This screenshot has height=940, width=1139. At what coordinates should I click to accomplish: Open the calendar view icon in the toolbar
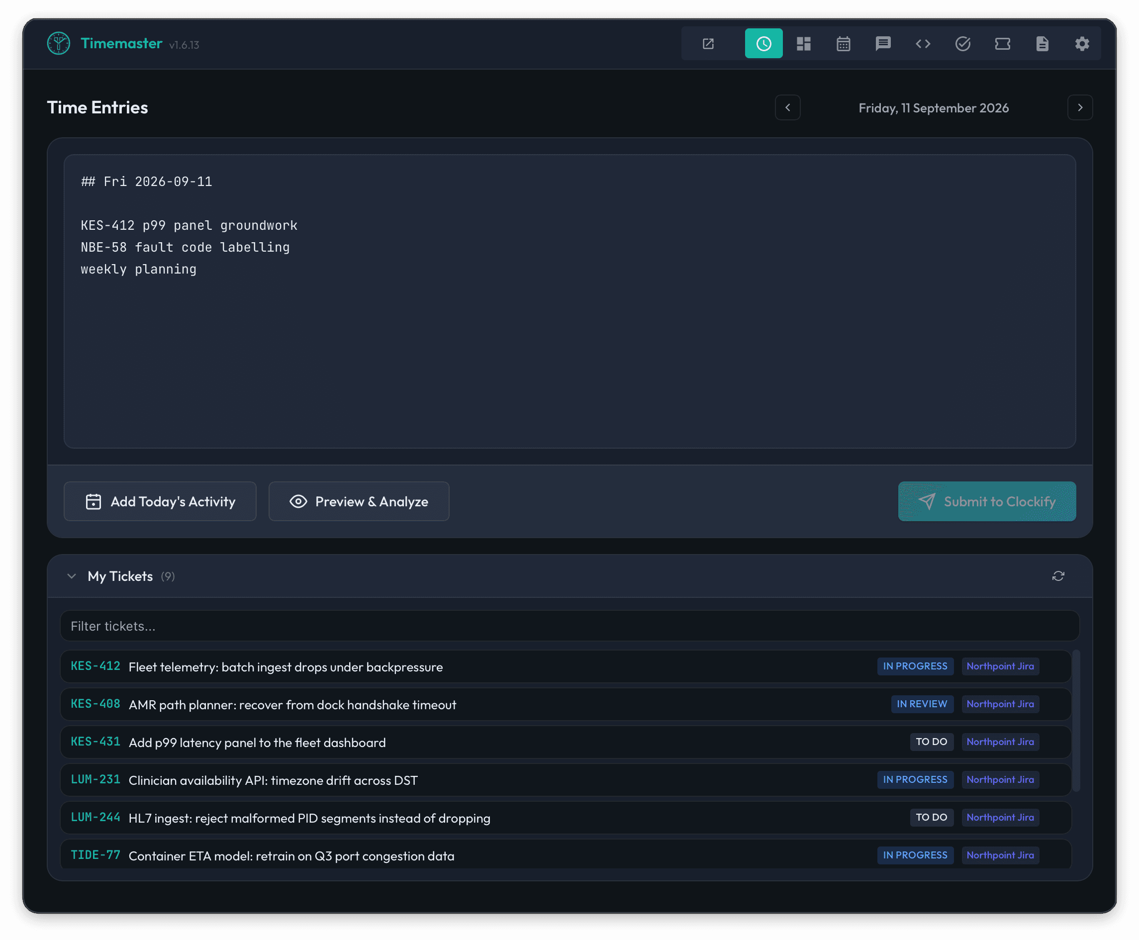843,44
